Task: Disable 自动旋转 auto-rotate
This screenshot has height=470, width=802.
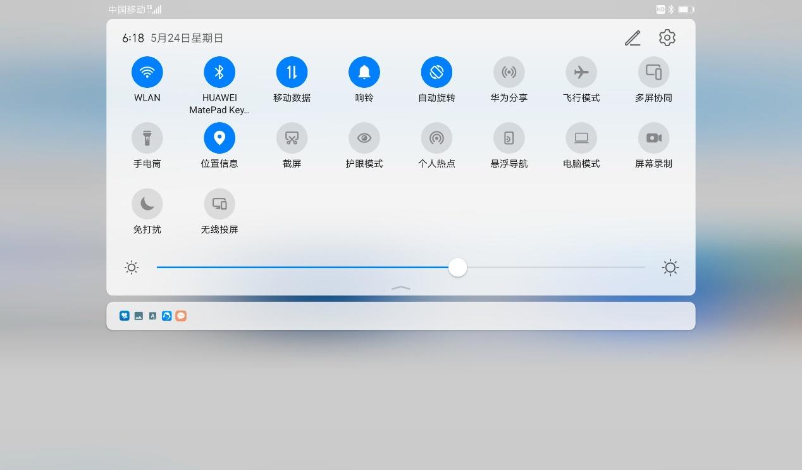Action: coord(436,72)
